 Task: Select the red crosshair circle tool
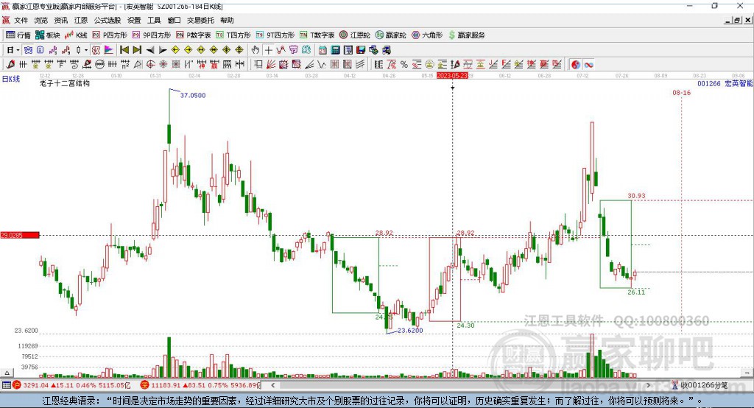(x=150, y=65)
